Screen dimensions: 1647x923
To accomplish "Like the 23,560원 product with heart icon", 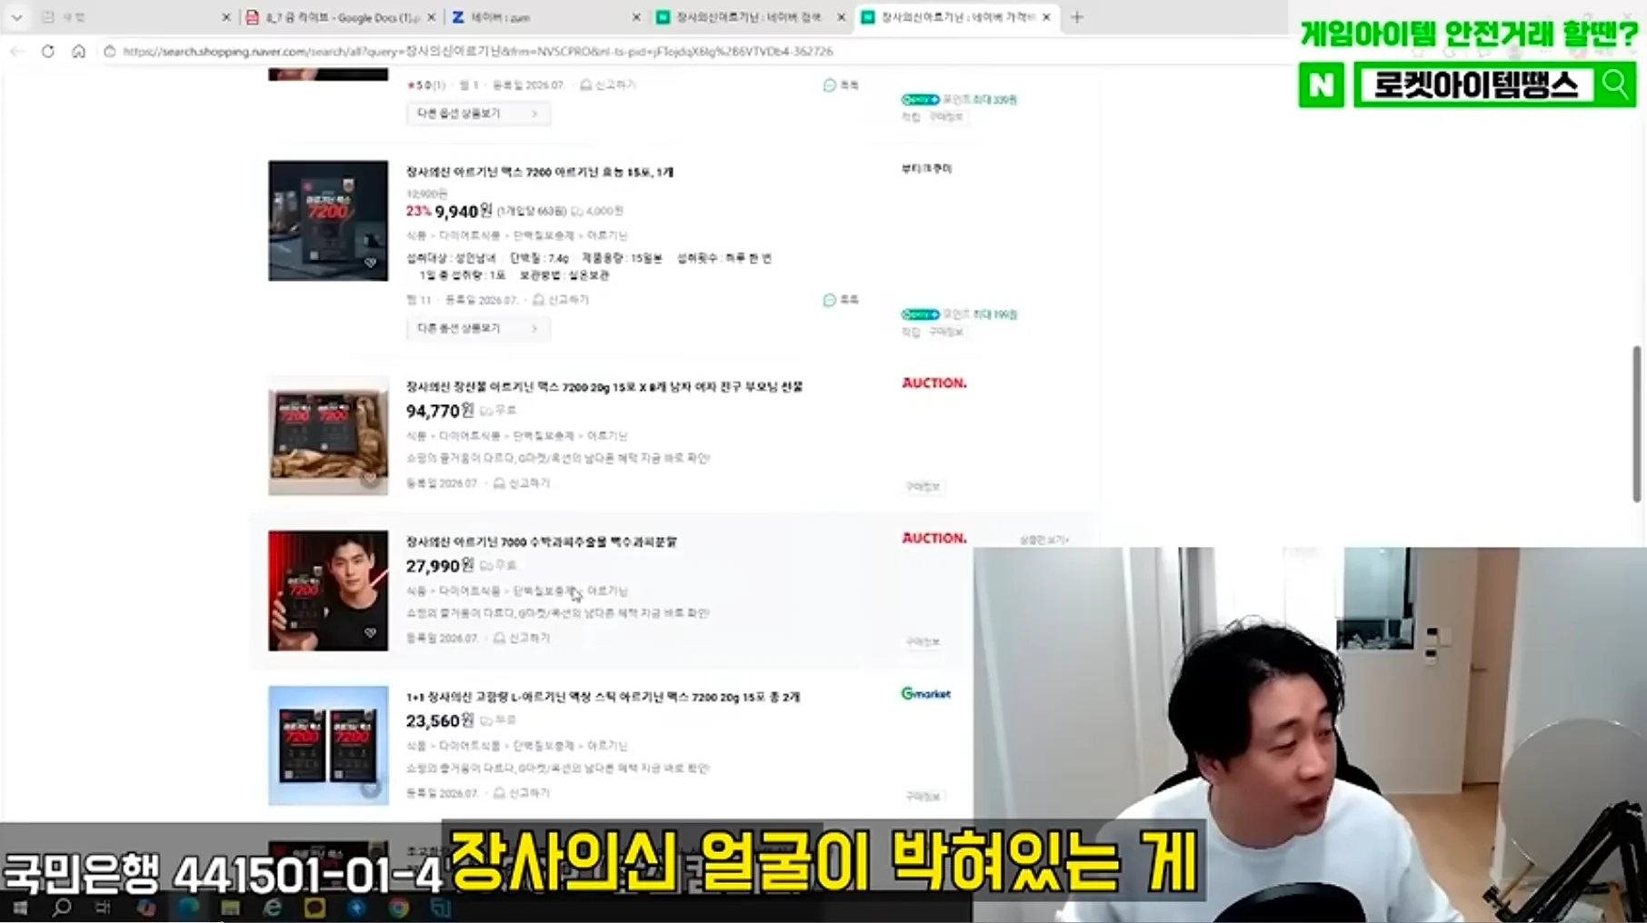I will (x=371, y=788).
